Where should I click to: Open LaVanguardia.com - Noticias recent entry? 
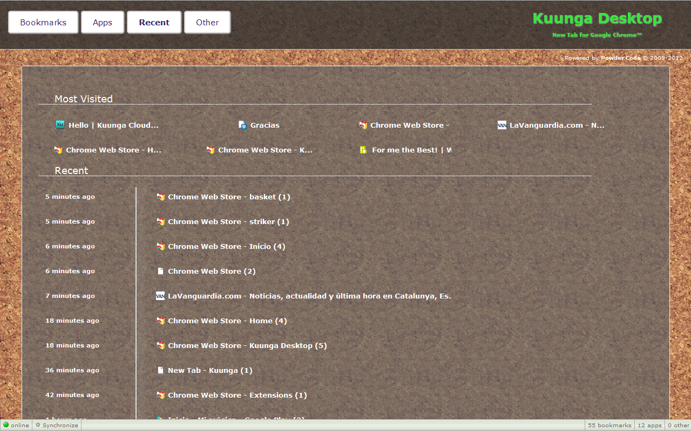[x=309, y=296]
